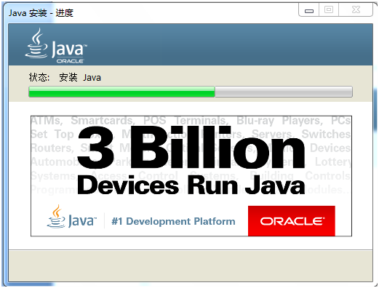Click the installation progress bar
Screen dimensions: 379x288
click(191, 92)
